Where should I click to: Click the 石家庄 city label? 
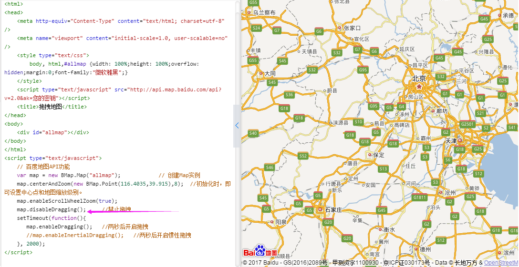click(333, 210)
